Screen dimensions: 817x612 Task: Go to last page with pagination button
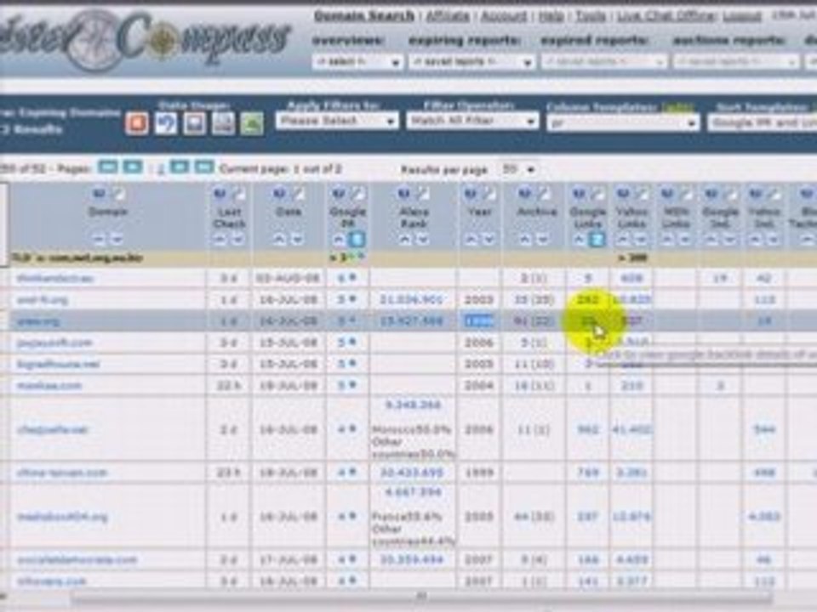pyautogui.click(x=204, y=167)
